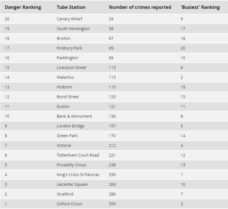
Task: Click Oxford Circus crime count 359
Action: tap(112, 204)
